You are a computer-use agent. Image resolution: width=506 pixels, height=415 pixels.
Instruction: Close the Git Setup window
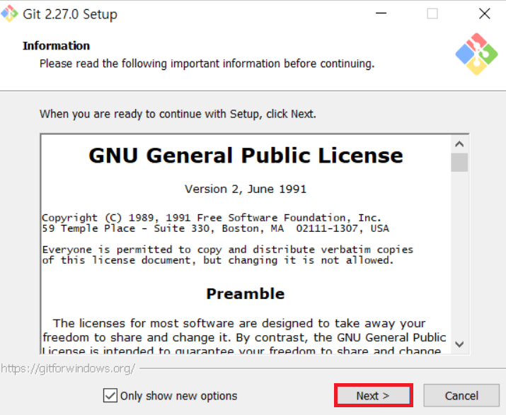point(484,13)
